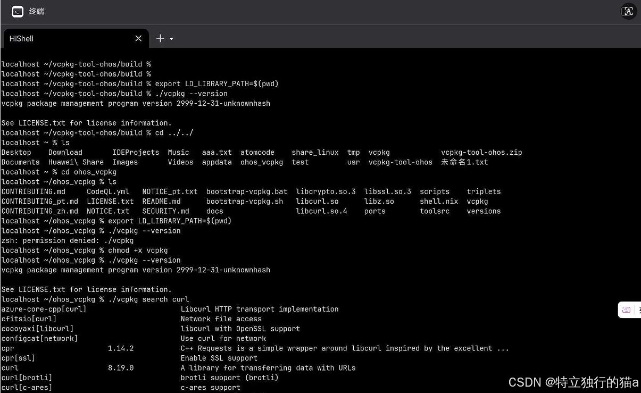Viewport: 641px width, 393px height.
Task: Click 'libcurl.so.4' file name
Action: click(x=322, y=211)
